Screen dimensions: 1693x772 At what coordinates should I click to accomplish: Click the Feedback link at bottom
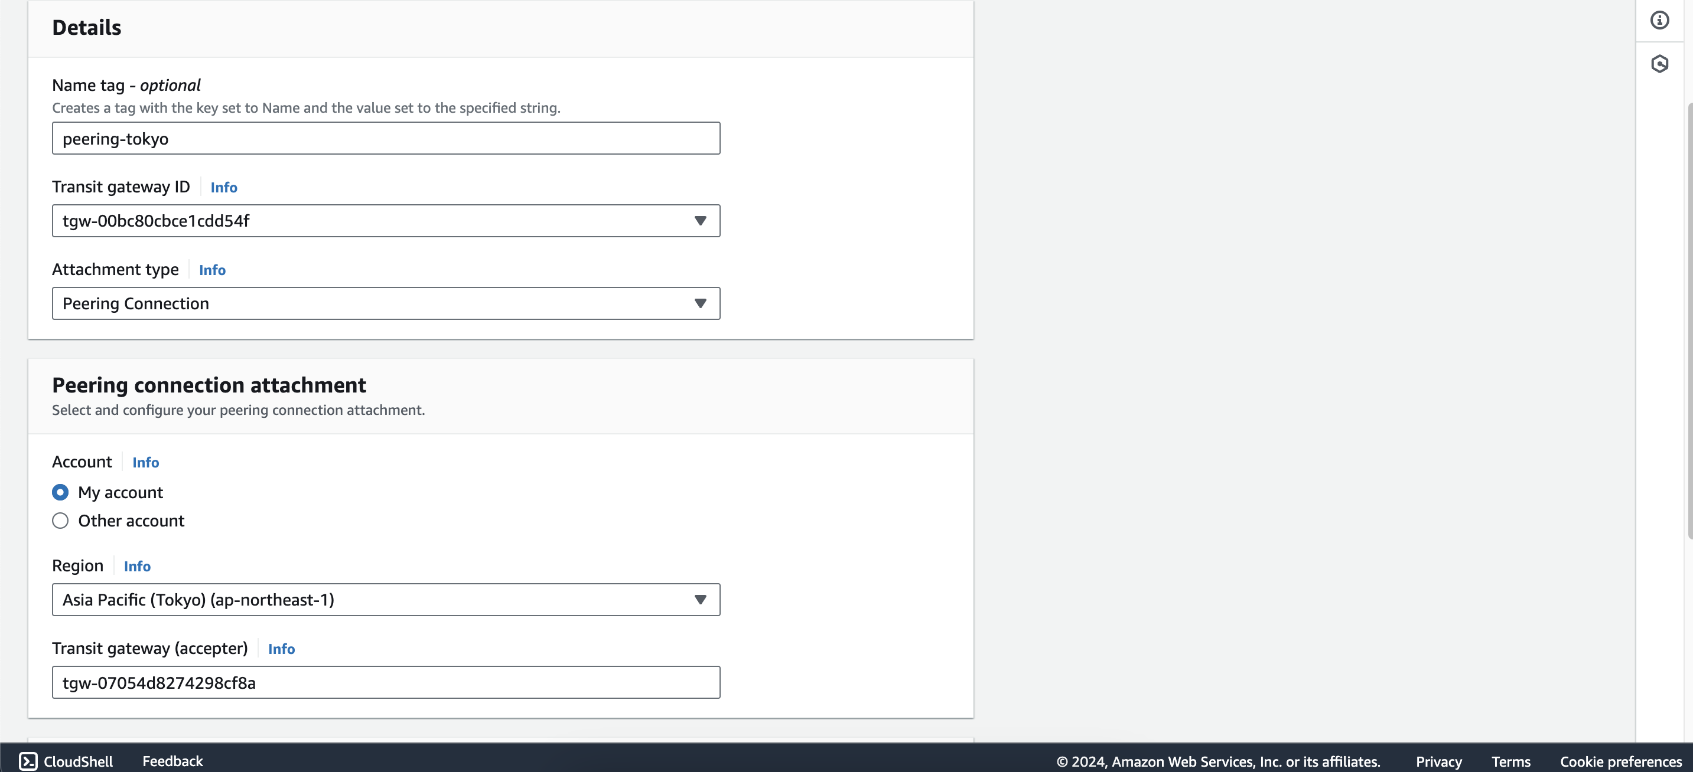click(172, 759)
